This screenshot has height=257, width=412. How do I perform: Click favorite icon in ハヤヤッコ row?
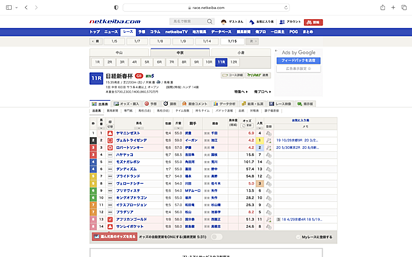click(x=269, y=155)
